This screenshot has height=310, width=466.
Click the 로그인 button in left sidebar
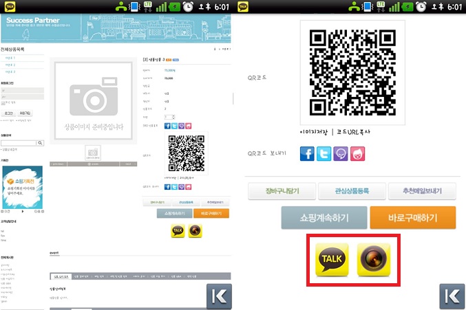point(9,113)
